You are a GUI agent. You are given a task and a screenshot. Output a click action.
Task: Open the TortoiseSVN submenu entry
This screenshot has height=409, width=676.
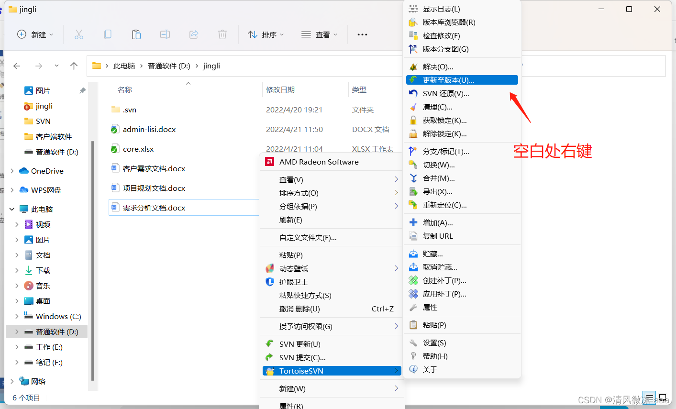click(332, 371)
